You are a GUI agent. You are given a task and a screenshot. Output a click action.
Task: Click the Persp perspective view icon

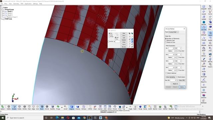(x=140, y=107)
